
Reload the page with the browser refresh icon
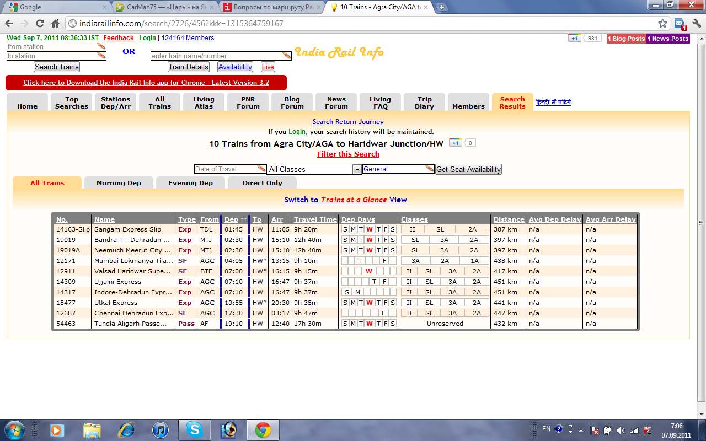(x=40, y=24)
